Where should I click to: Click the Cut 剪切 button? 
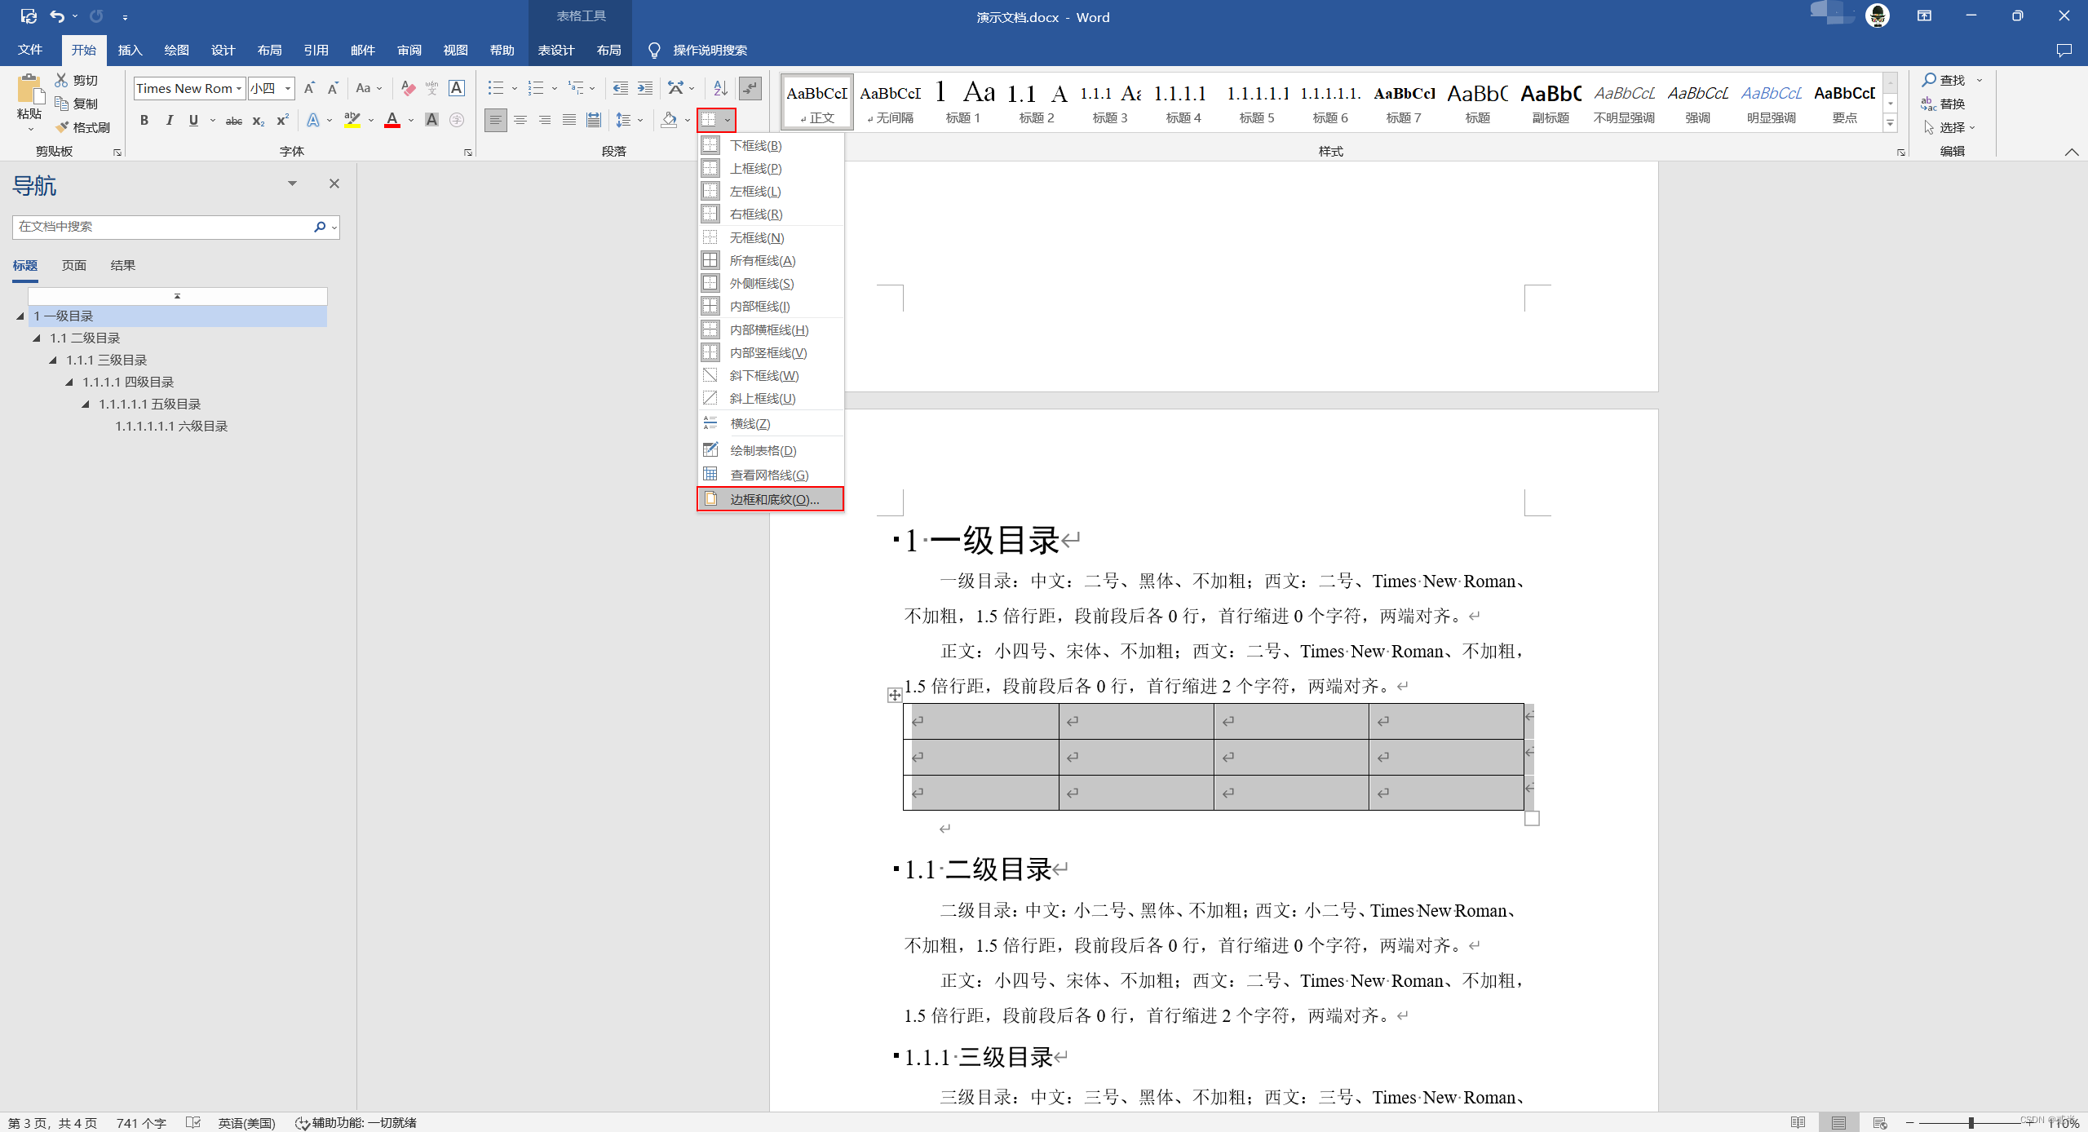[x=77, y=80]
